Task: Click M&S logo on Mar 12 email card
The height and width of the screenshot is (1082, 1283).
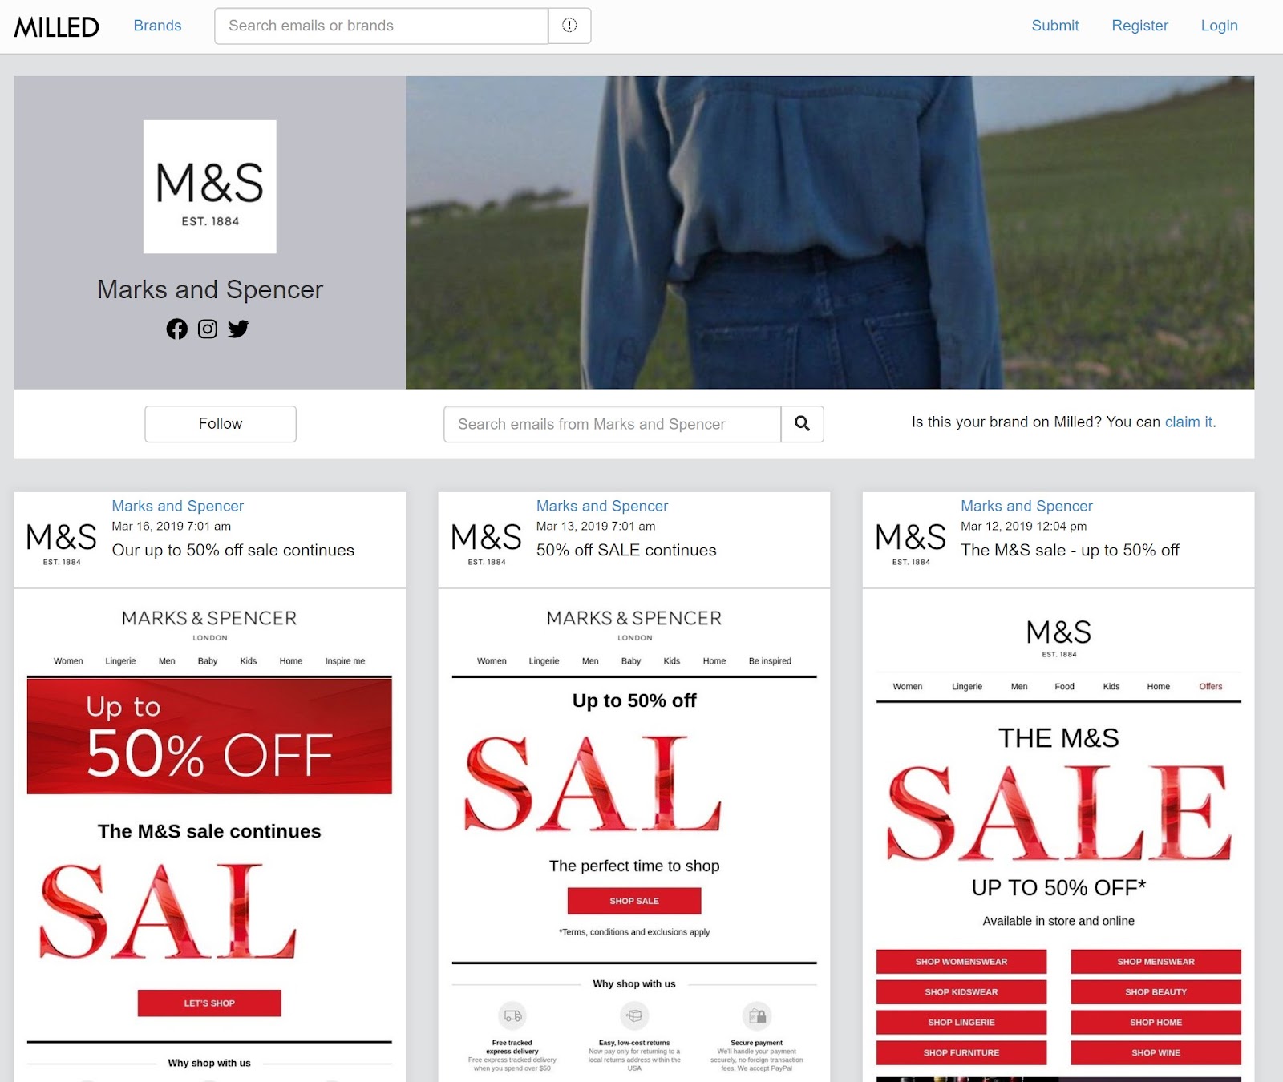Action: (x=911, y=543)
